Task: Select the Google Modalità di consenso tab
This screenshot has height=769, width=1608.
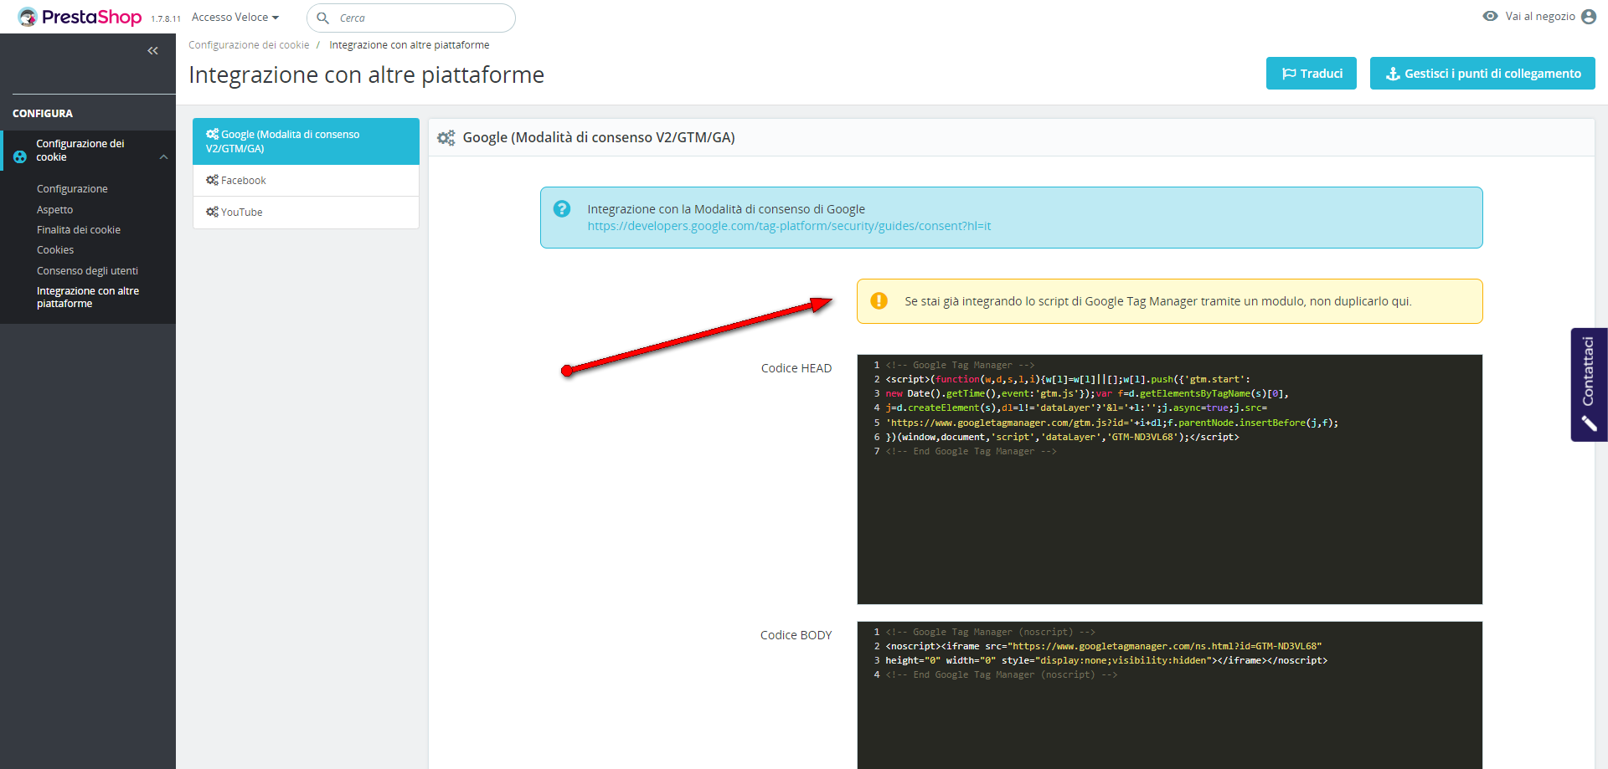Action: (x=306, y=141)
